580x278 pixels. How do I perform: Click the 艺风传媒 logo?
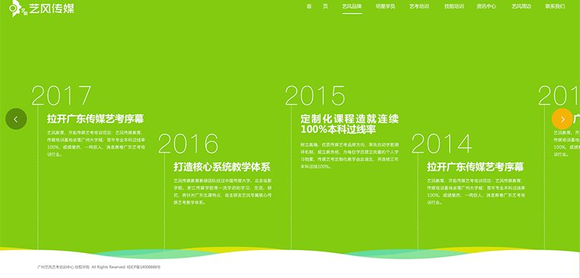pyautogui.click(x=41, y=9)
